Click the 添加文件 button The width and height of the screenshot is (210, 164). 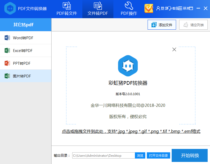click(162, 25)
